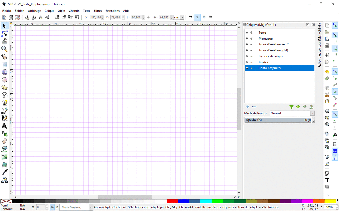The width and height of the screenshot is (339, 211).
Task: Open the Calque menu
Action: point(49,11)
